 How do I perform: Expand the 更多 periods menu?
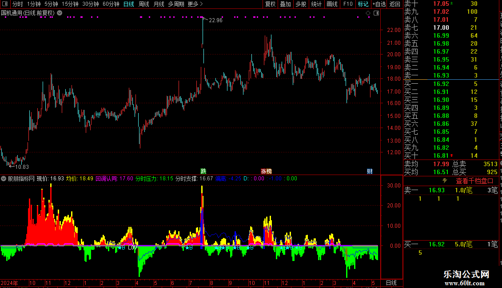tap(195, 4)
